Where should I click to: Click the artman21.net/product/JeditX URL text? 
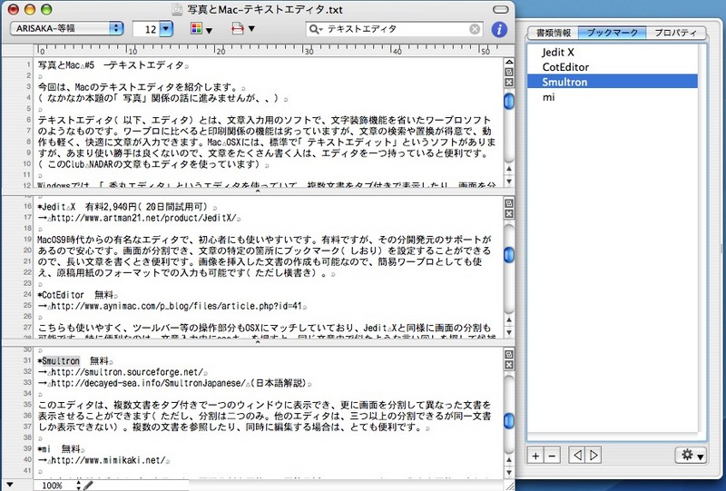point(145,218)
